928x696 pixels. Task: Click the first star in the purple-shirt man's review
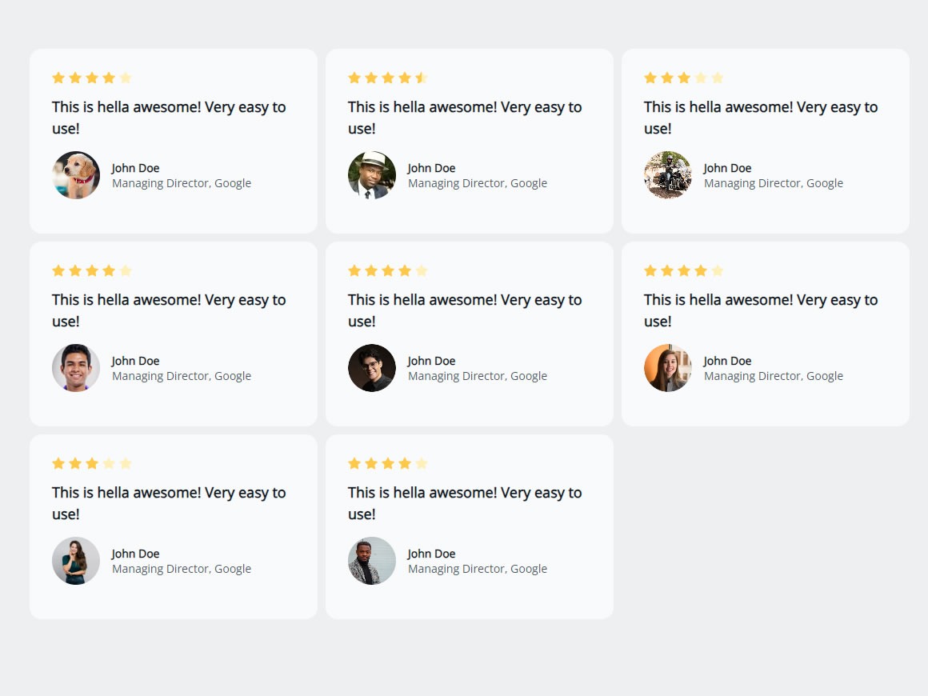tap(58, 270)
